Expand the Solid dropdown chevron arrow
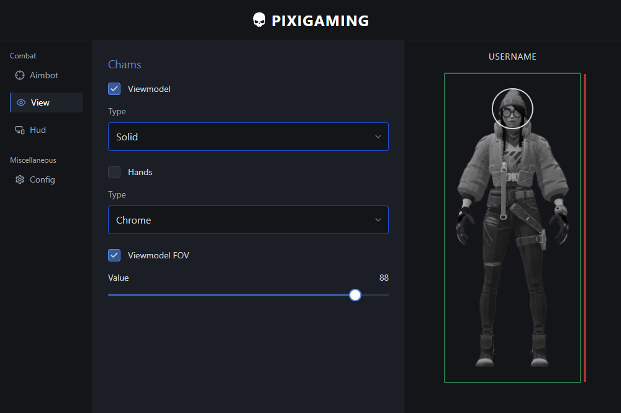 coord(378,137)
